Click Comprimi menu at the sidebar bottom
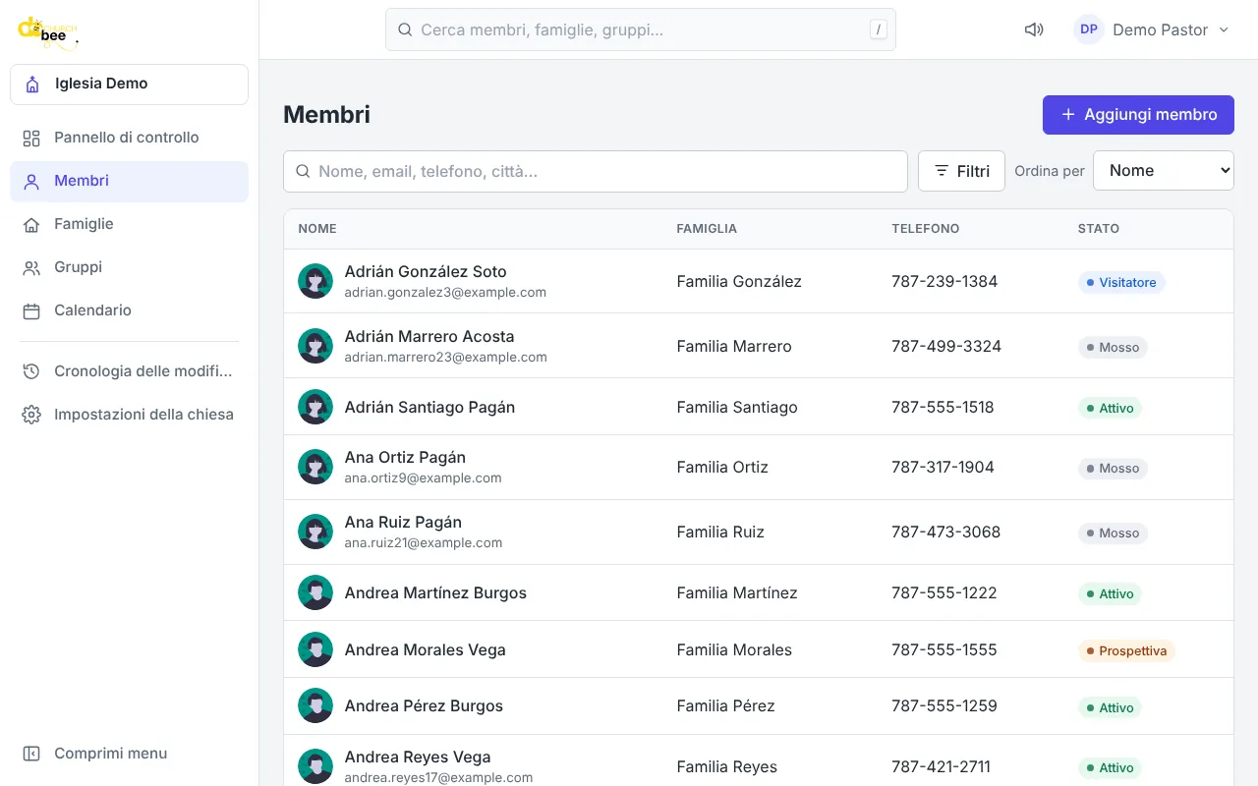This screenshot has width=1258, height=786. [129, 754]
